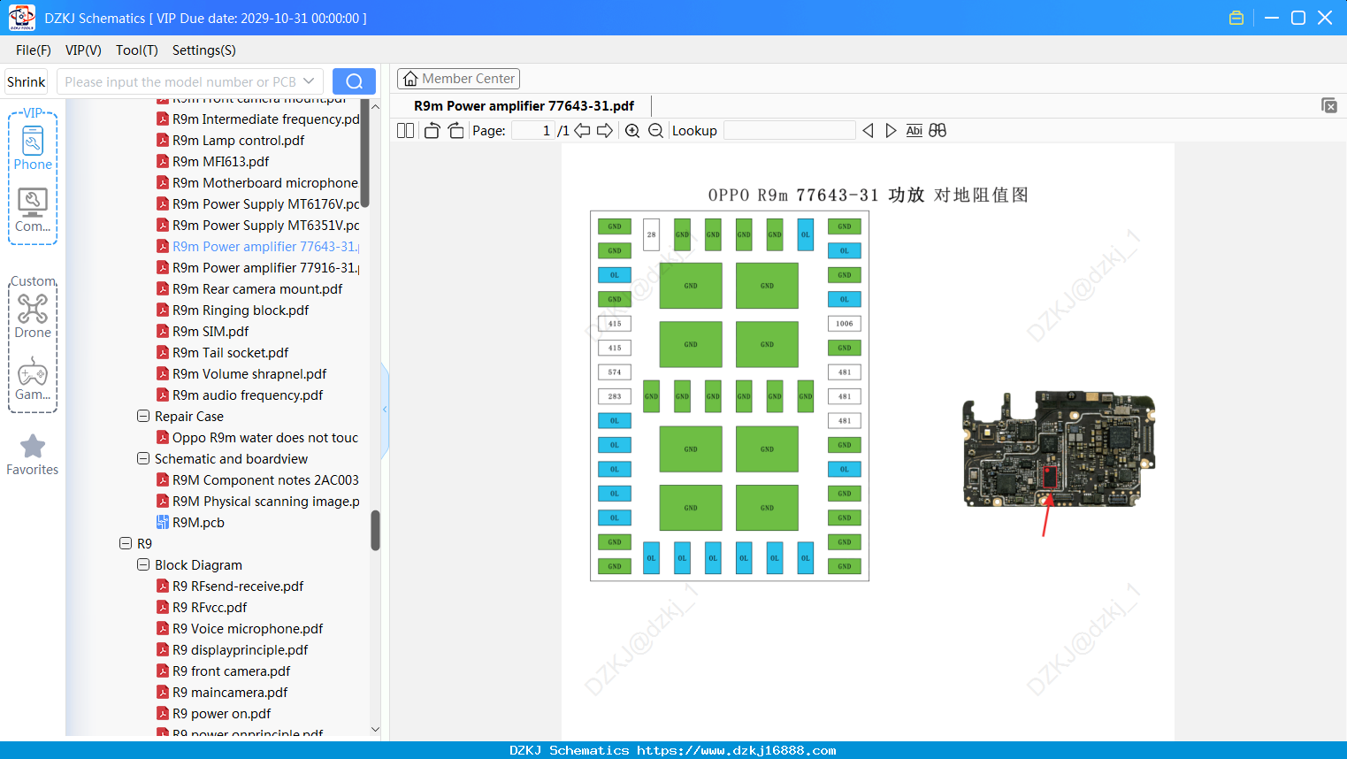Open Member Center home button

click(x=458, y=79)
